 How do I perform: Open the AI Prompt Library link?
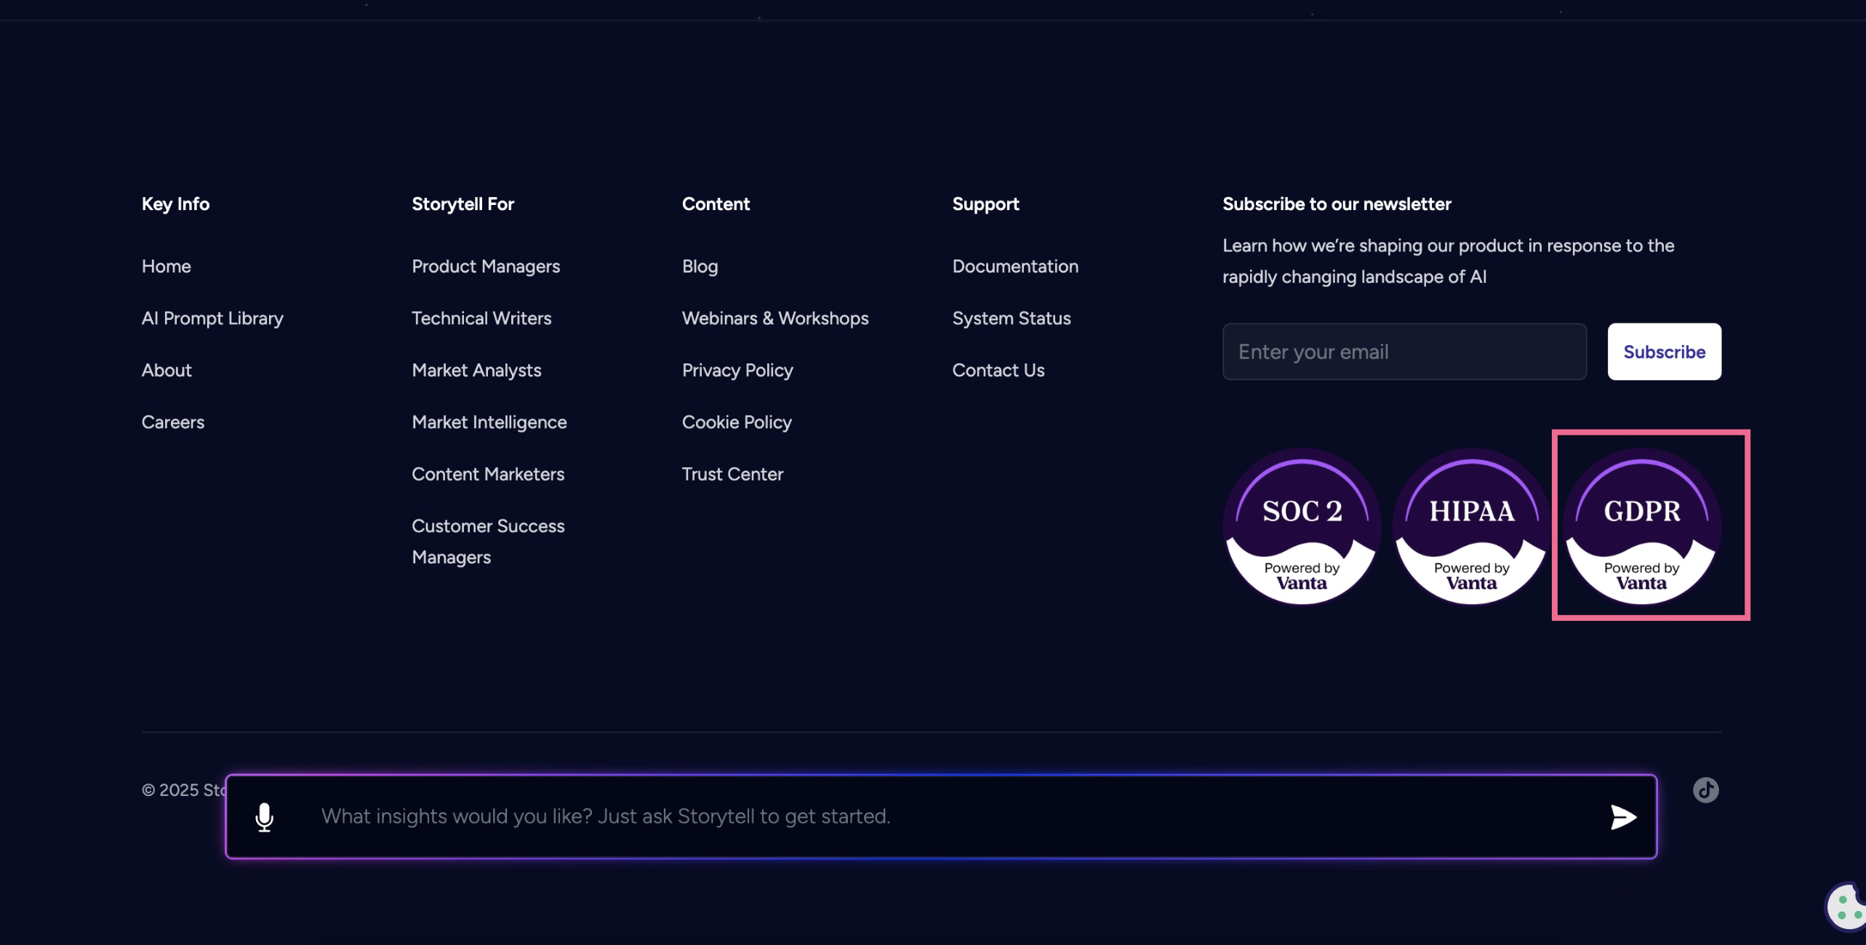pos(212,318)
